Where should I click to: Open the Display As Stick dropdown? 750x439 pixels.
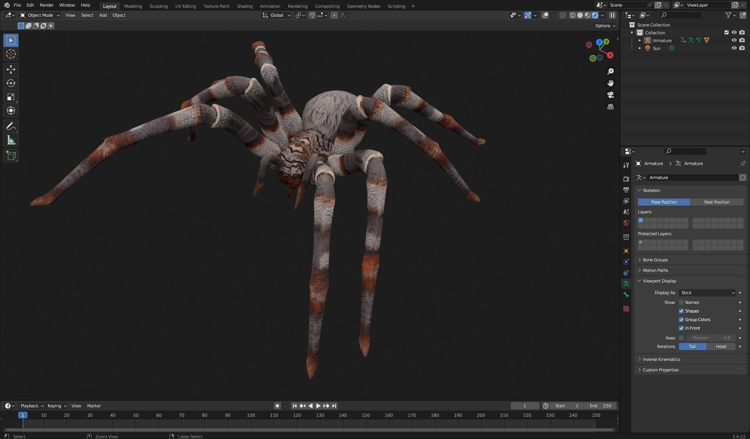coord(707,293)
